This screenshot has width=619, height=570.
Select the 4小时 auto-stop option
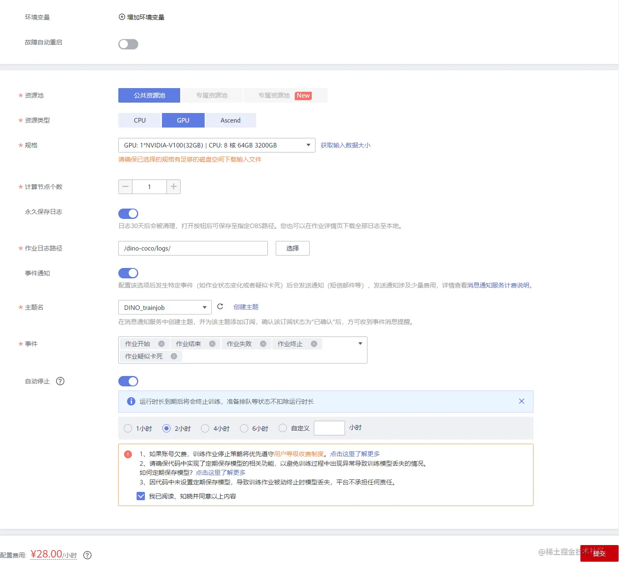click(205, 428)
